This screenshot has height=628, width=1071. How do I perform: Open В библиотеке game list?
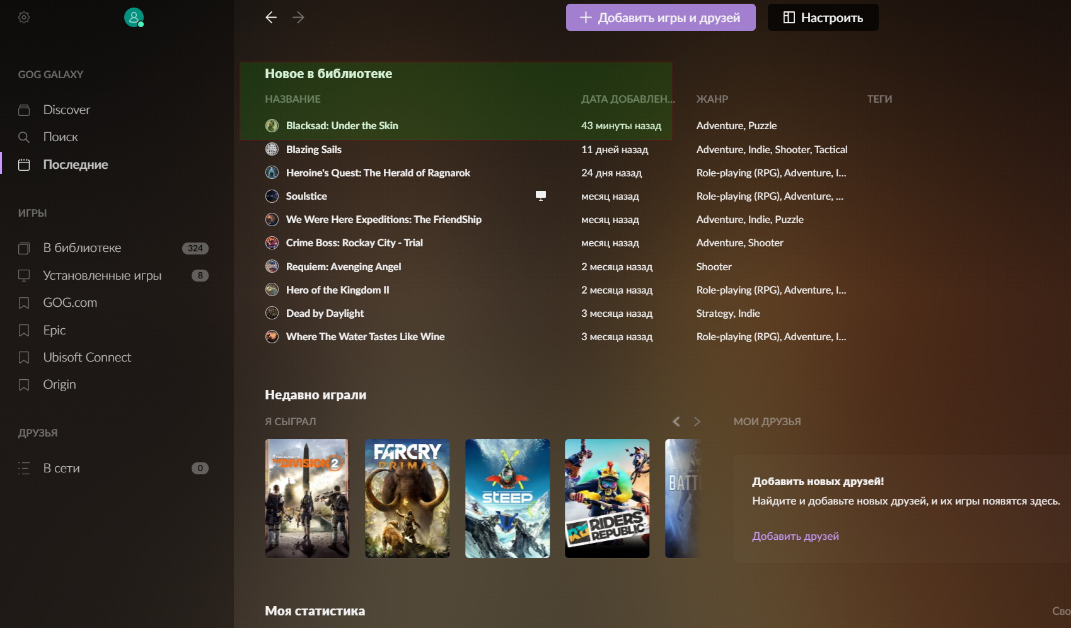pos(82,248)
